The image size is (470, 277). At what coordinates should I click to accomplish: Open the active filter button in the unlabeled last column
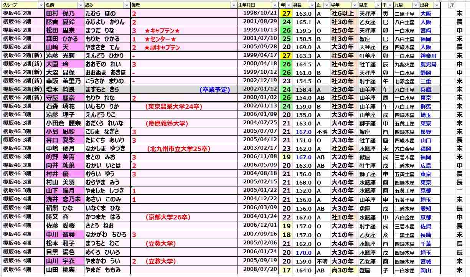(452, 5)
